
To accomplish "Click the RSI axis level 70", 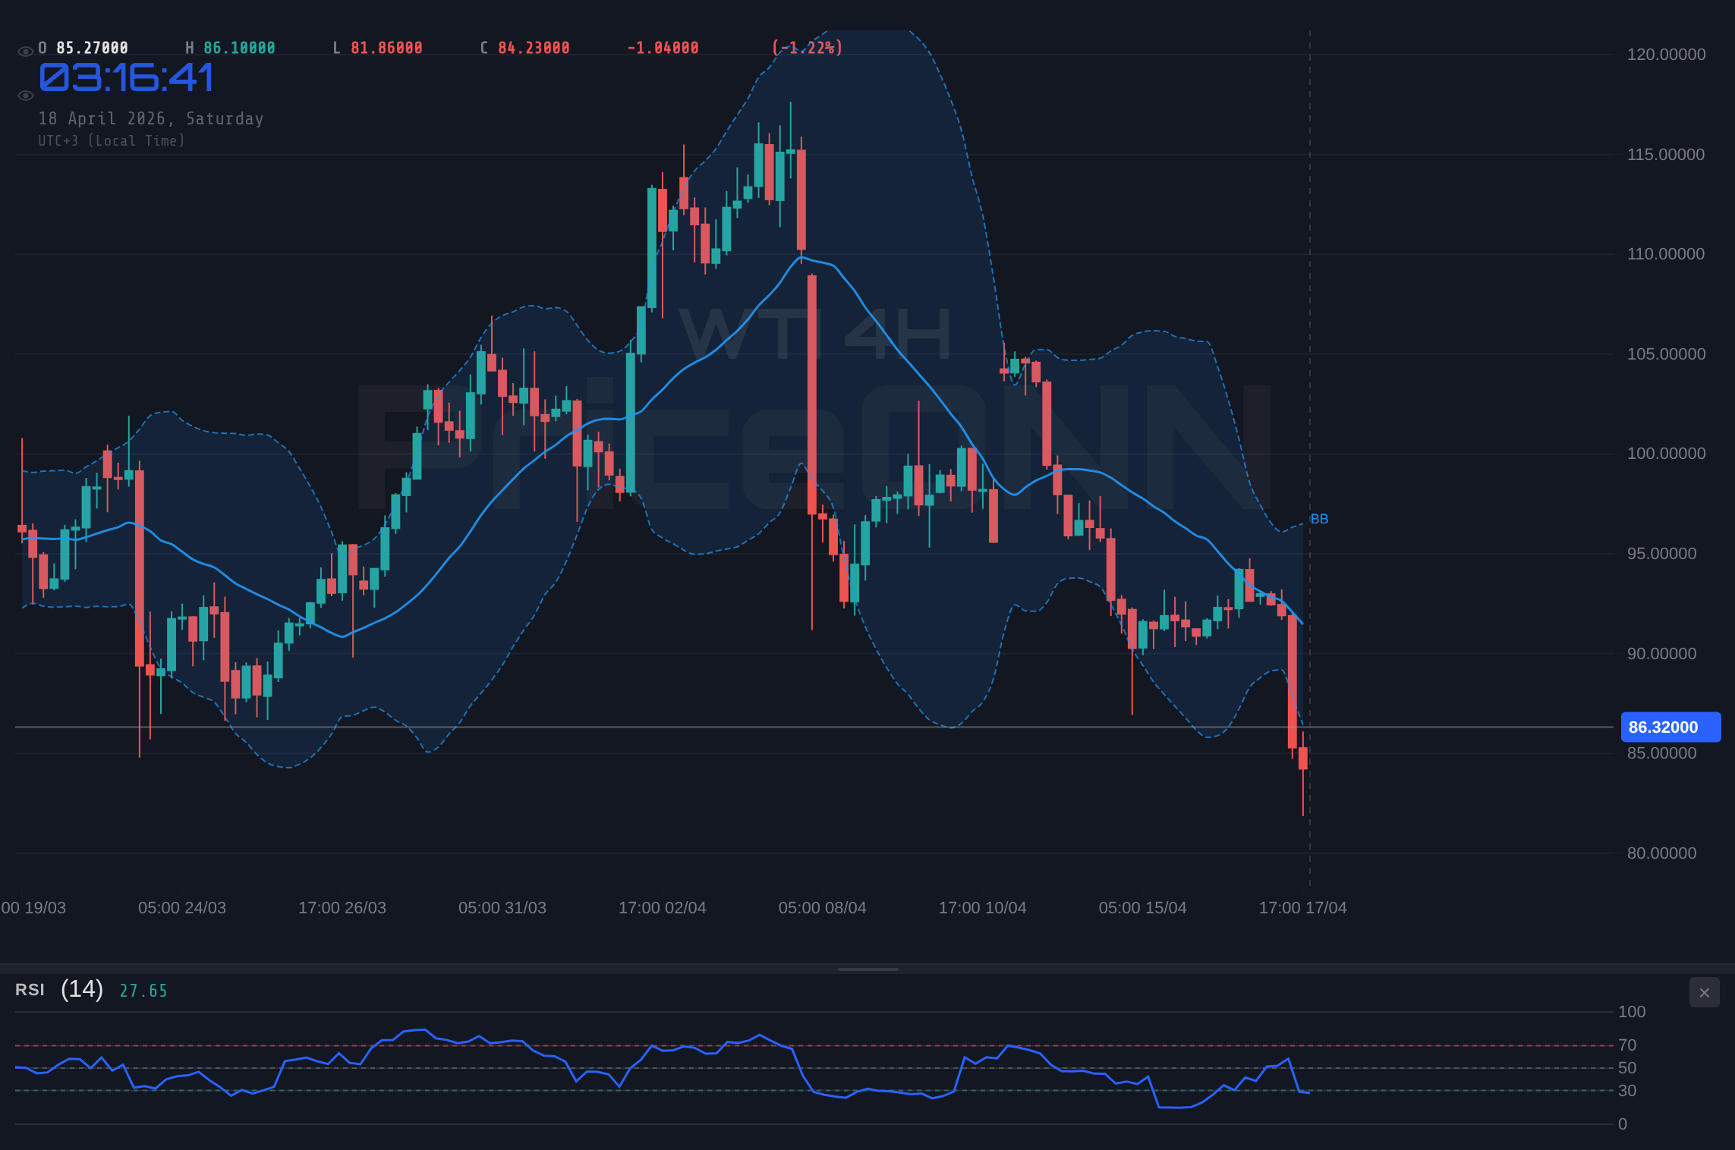I will pyautogui.click(x=1627, y=1045).
